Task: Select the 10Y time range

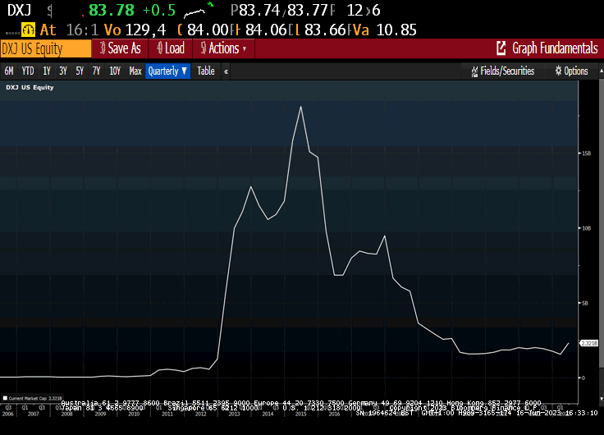Action: pyautogui.click(x=115, y=71)
